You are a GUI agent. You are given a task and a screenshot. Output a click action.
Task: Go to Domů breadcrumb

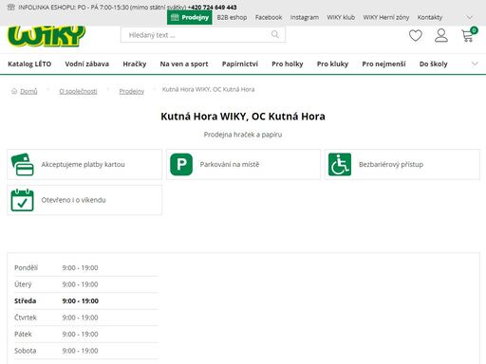pos(28,91)
